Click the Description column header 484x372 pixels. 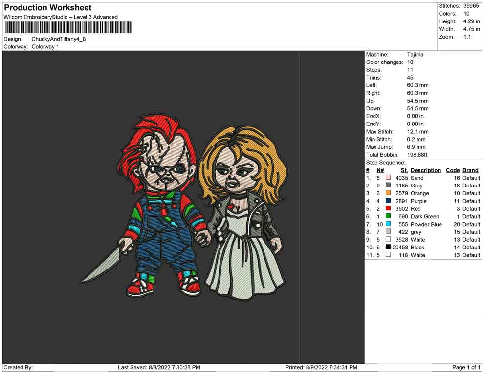coord(425,170)
